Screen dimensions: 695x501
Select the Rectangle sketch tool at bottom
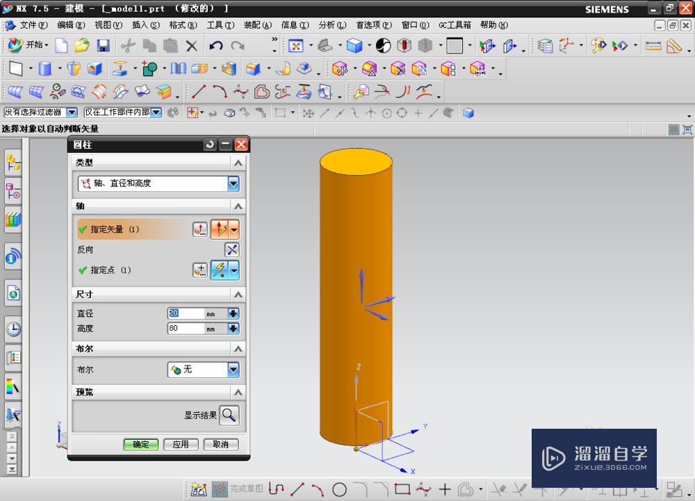[x=402, y=489]
